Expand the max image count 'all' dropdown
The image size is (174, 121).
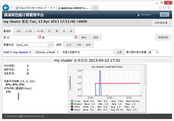pyautogui.click(x=153, y=52)
